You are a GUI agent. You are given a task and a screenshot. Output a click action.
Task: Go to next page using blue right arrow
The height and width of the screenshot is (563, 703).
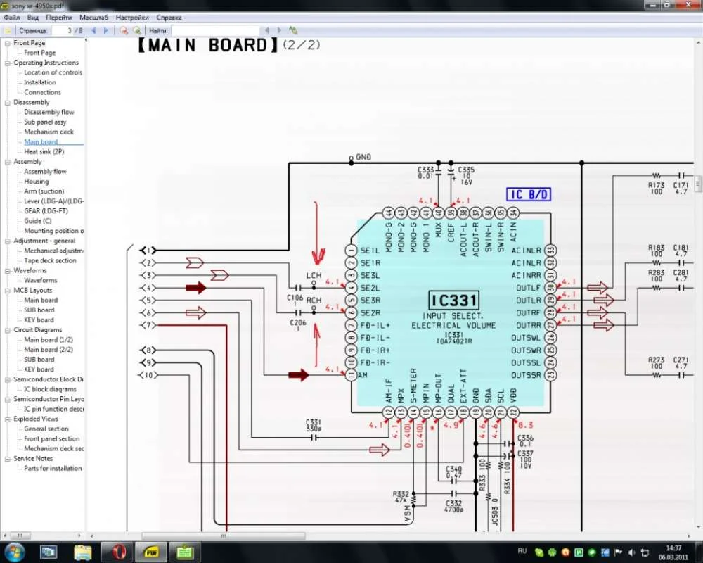106,31
